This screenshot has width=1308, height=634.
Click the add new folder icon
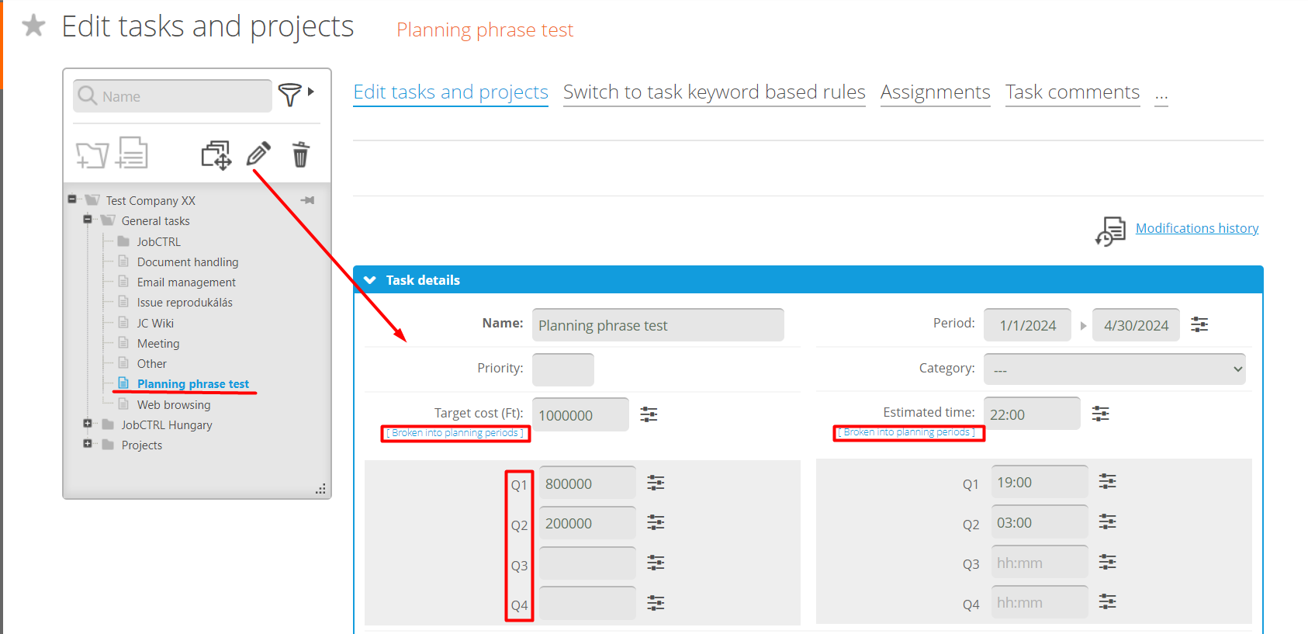[x=92, y=154]
